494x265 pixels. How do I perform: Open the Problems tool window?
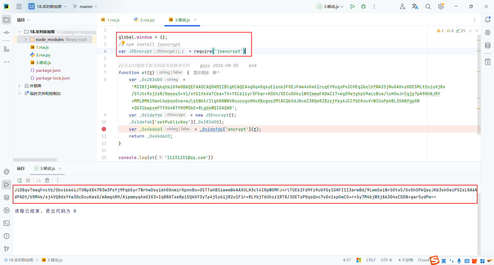tap(6, 236)
